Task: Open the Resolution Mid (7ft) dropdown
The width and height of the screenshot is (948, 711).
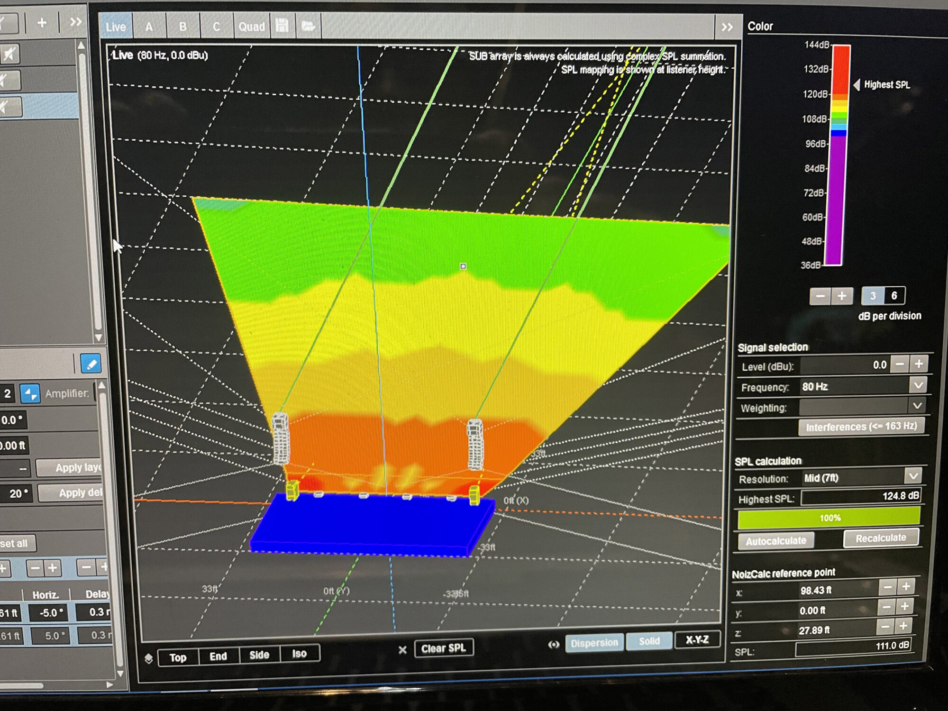Action: pyautogui.click(x=913, y=475)
